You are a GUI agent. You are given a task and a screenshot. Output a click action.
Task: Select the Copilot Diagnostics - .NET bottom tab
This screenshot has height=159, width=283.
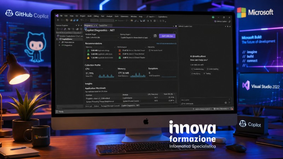[x=130, y=105]
